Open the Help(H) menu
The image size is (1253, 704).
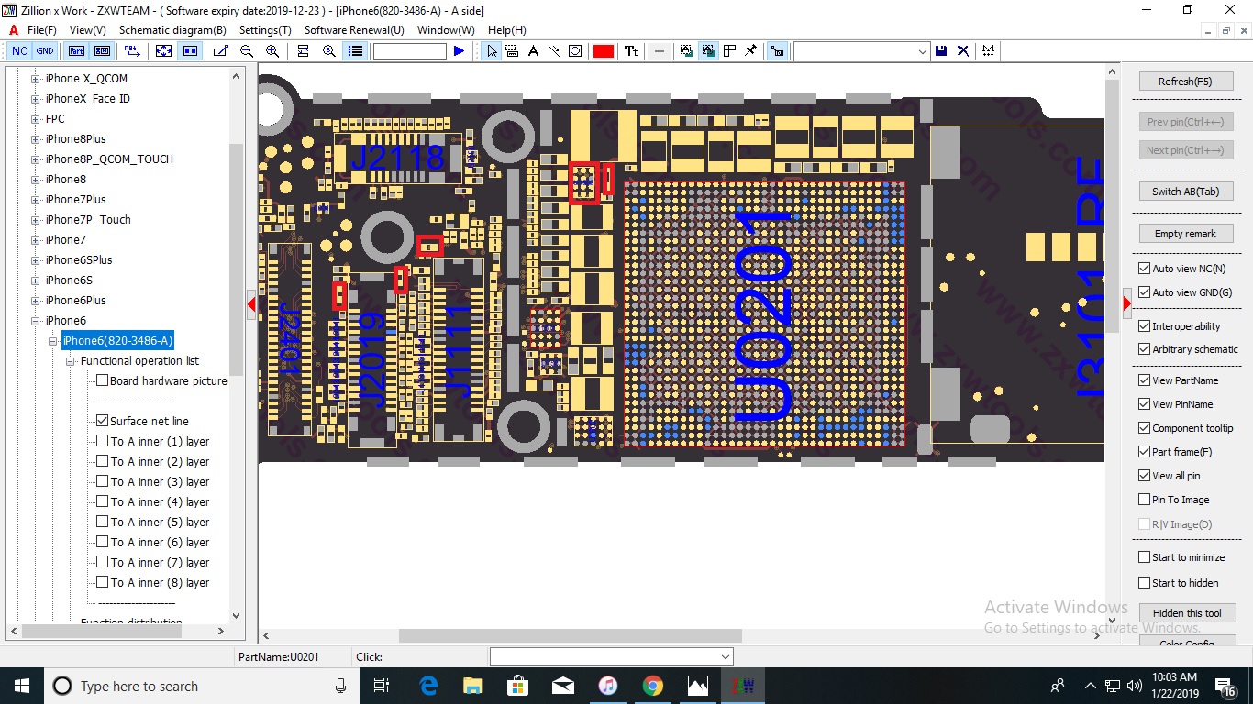pyautogui.click(x=507, y=30)
